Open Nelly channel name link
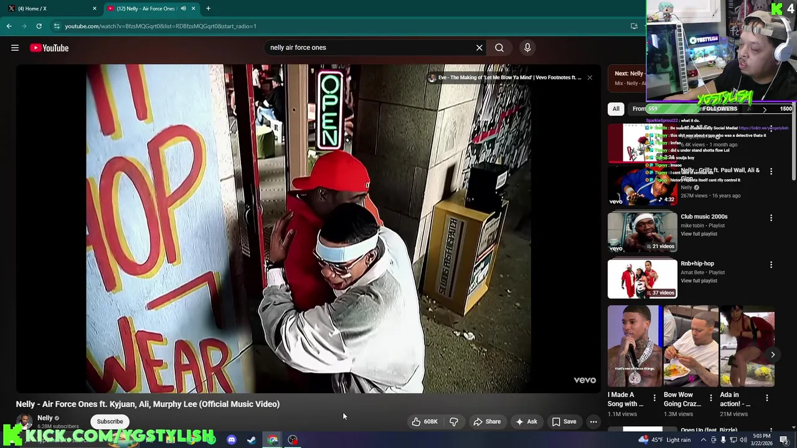 [45, 418]
